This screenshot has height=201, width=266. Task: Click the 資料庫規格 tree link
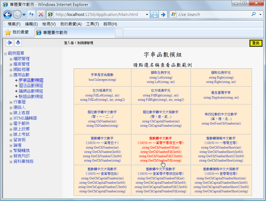tap(24, 161)
